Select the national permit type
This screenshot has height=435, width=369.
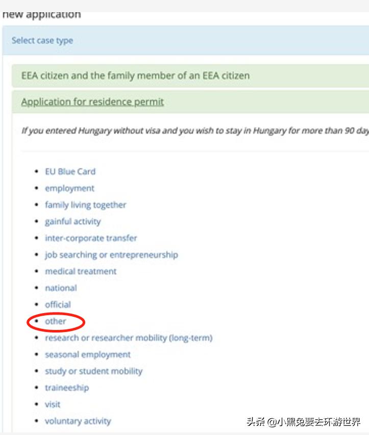61,288
